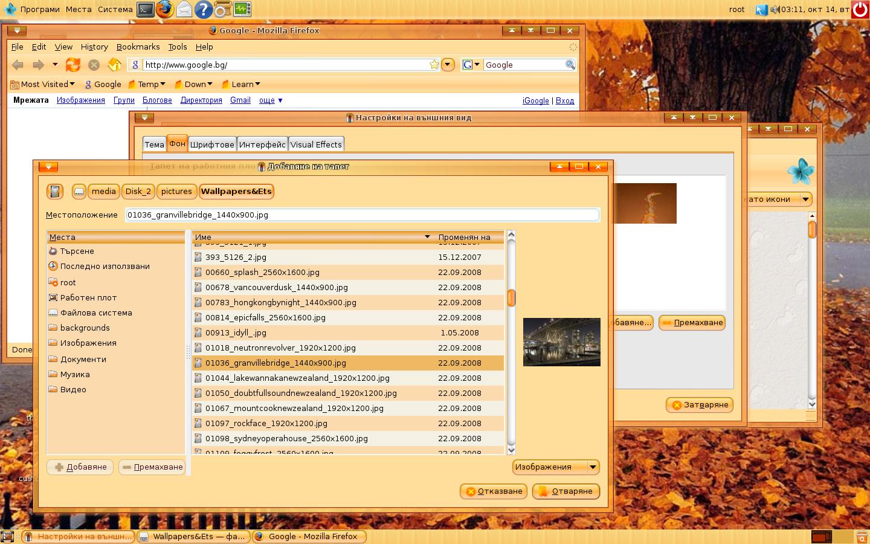Open the system monitor launcher in top panel
The image size is (870, 544).
pyautogui.click(x=242, y=9)
